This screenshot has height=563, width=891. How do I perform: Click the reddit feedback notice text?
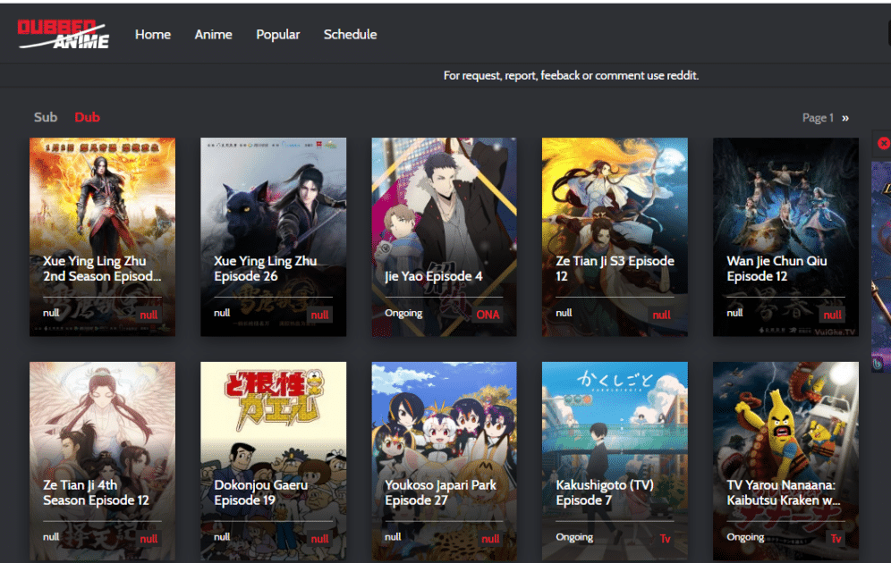[571, 75]
